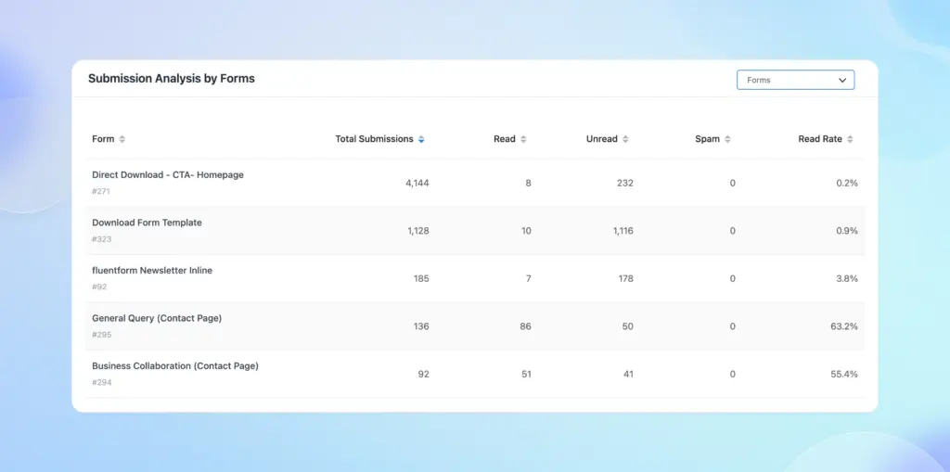Screen dimensions: 950x472
Task: Click read count 51
Action: coord(527,375)
